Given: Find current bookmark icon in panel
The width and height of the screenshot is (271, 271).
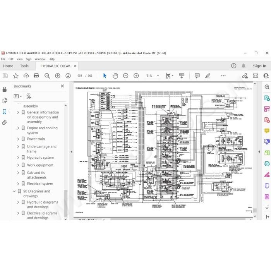Looking at the screenshot, I should [x=29, y=96].
